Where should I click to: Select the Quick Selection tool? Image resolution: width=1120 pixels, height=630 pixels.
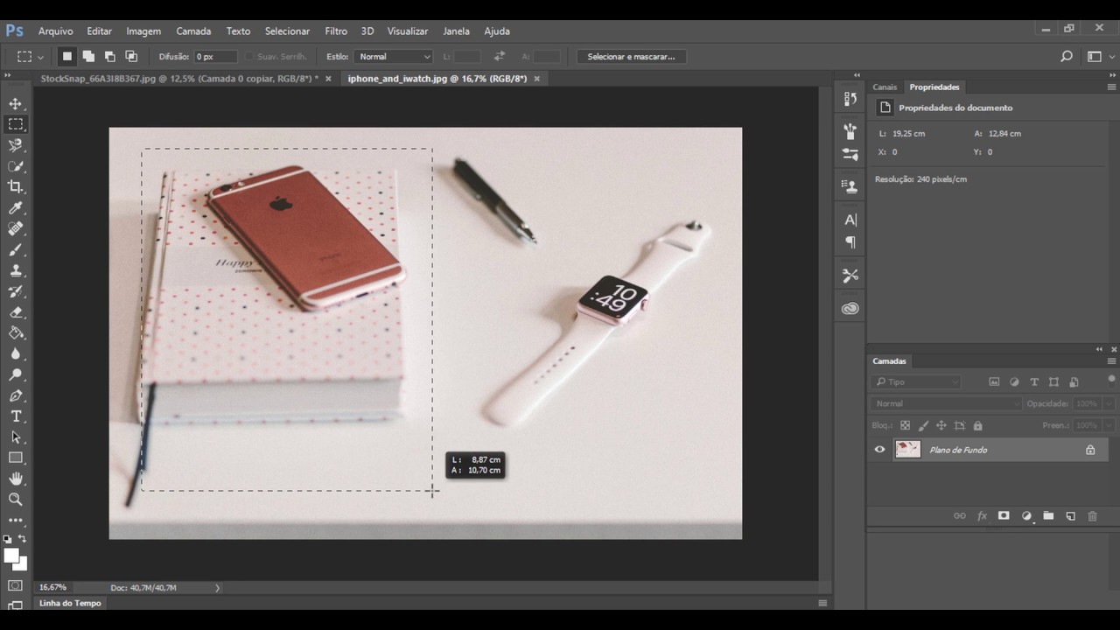(16, 166)
